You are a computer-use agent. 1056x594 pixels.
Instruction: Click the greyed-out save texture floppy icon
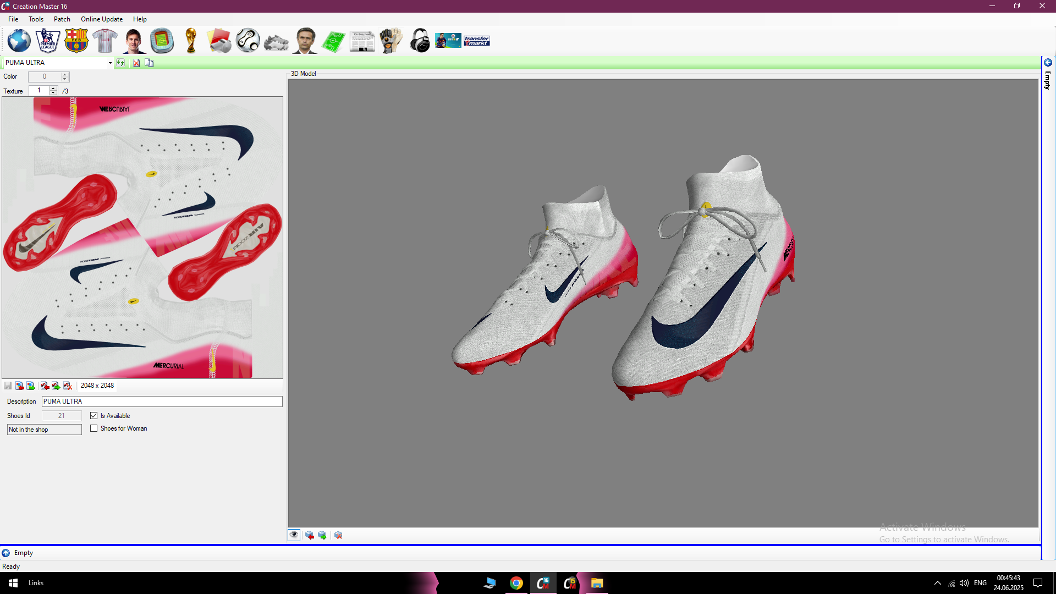click(8, 386)
